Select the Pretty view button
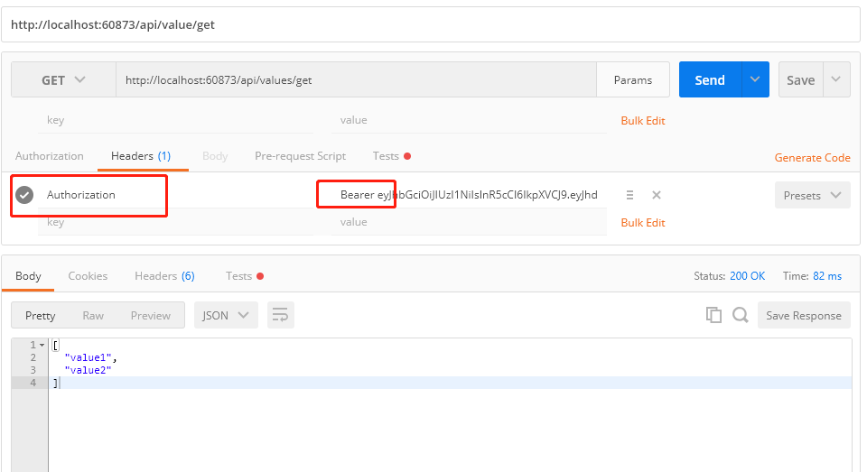 [x=41, y=315]
